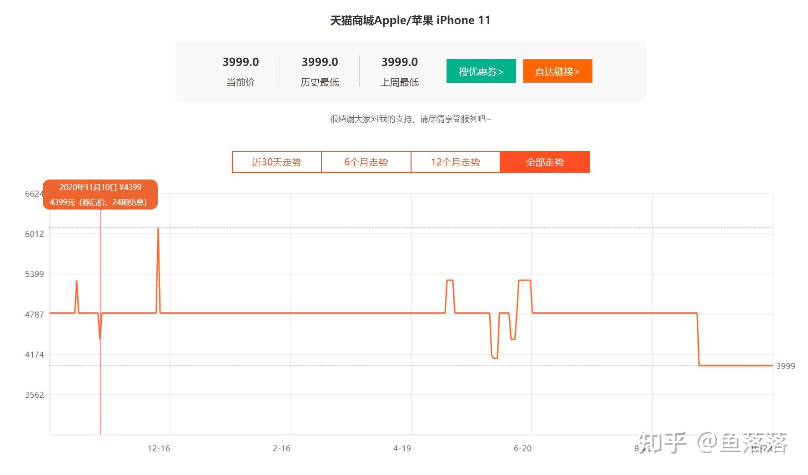Click the 上周最低 label
The width and height of the screenshot is (808, 475).
click(400, 82)
